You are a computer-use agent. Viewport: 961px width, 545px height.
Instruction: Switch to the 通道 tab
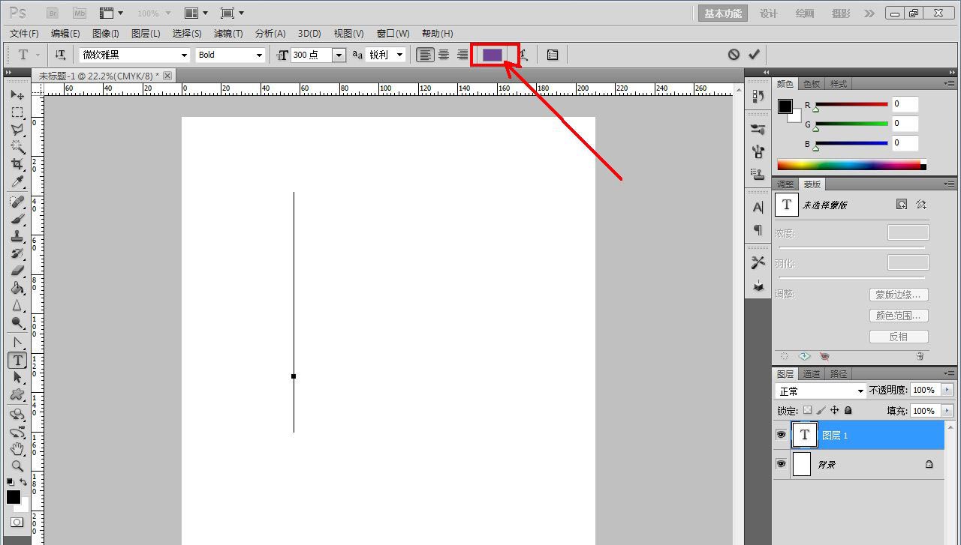(x=812, y=374)
